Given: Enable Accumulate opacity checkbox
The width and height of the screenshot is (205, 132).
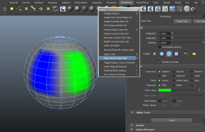Looking at the screenshot, I should pos(160,47).
